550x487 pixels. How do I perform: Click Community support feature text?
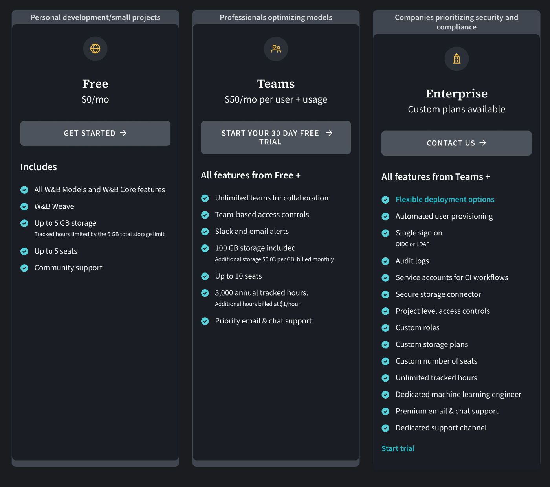pos(68,268)
